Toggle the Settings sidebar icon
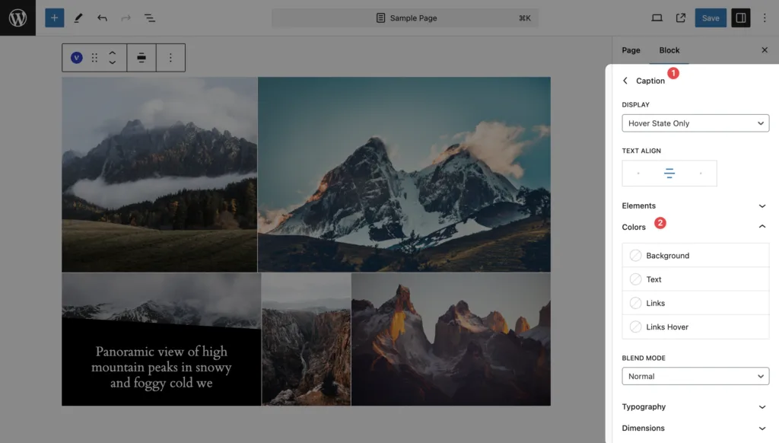This screenshot has height=443, width=779. [x=741, y=18]
